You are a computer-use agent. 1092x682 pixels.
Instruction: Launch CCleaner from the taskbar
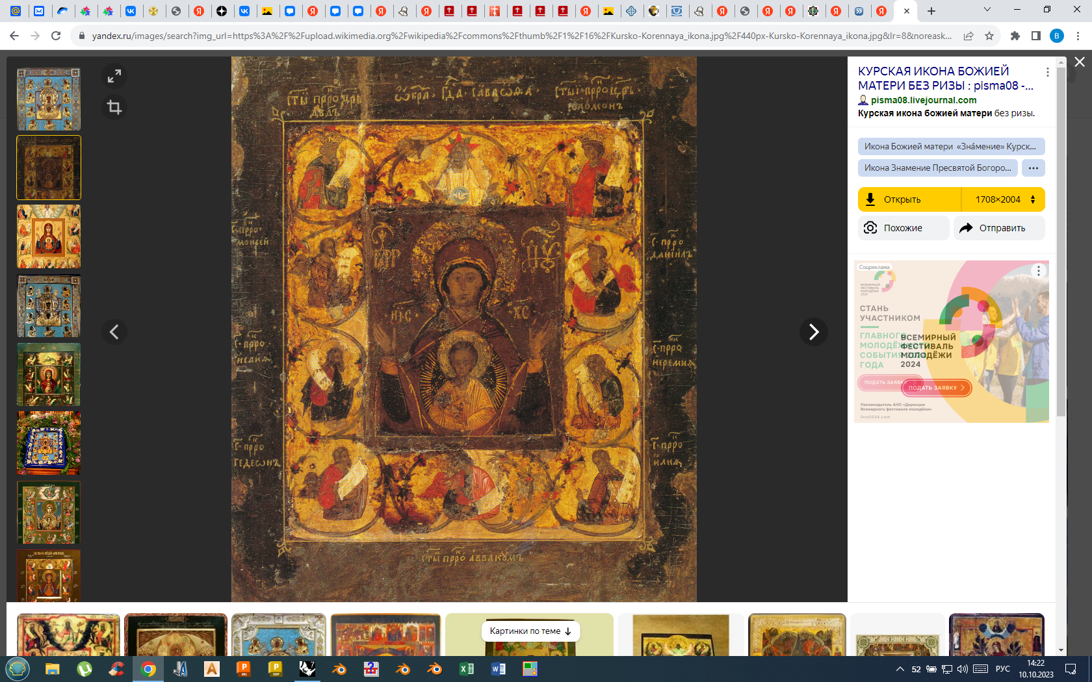[116, 669]
